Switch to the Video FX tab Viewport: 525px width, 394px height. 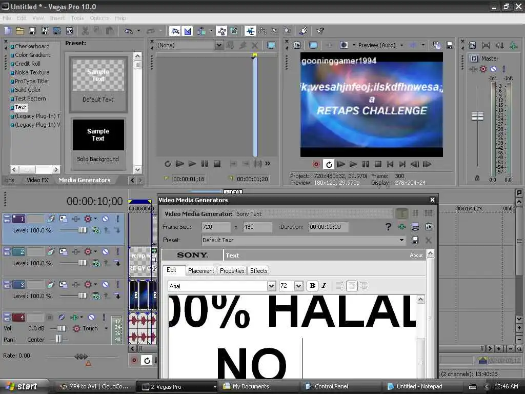37,180
